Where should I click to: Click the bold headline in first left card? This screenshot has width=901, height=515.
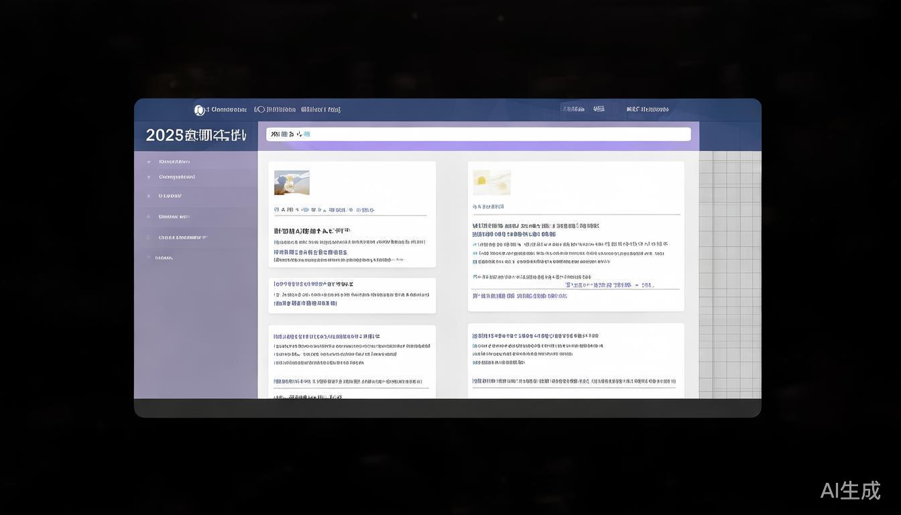point(312,231)
